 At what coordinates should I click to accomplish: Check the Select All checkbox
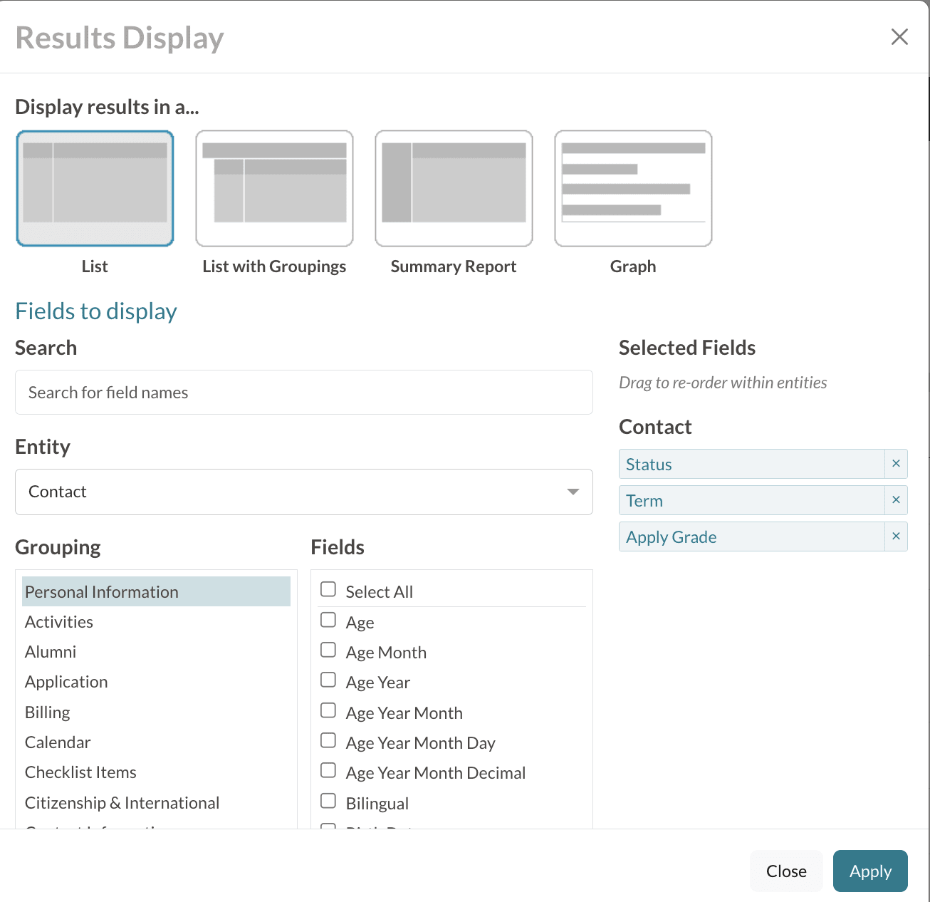328,590
